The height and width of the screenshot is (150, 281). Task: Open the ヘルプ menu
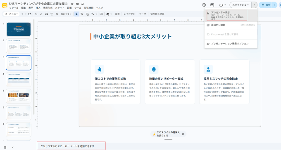click(100, 8)
